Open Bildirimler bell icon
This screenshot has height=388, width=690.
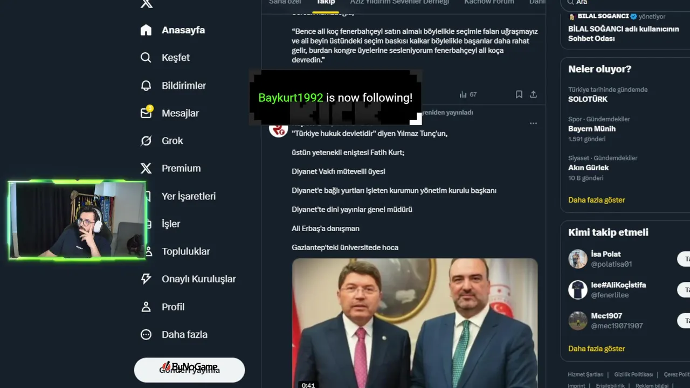point(146,86)
